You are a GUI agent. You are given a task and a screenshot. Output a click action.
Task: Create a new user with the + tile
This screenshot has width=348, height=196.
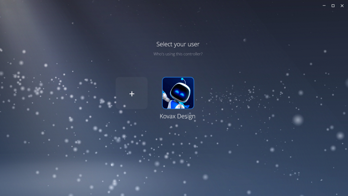[132, 93]
